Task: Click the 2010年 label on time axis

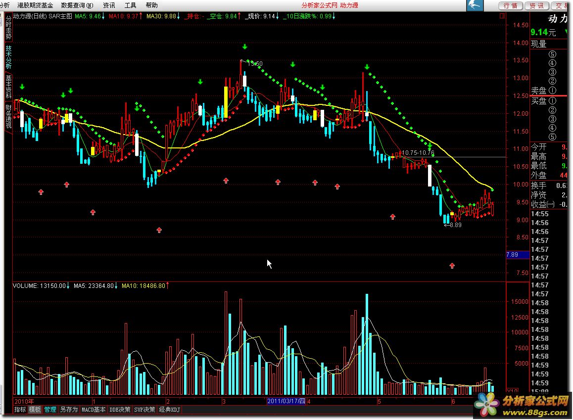Action: coord(24,401)
